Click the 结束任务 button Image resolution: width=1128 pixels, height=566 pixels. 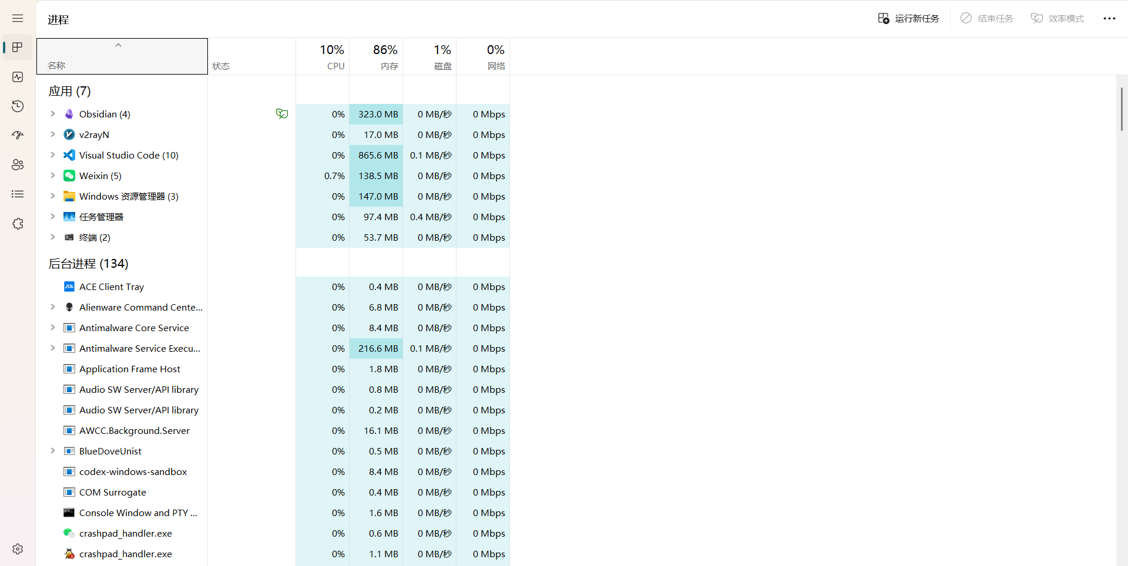(987, 19)
